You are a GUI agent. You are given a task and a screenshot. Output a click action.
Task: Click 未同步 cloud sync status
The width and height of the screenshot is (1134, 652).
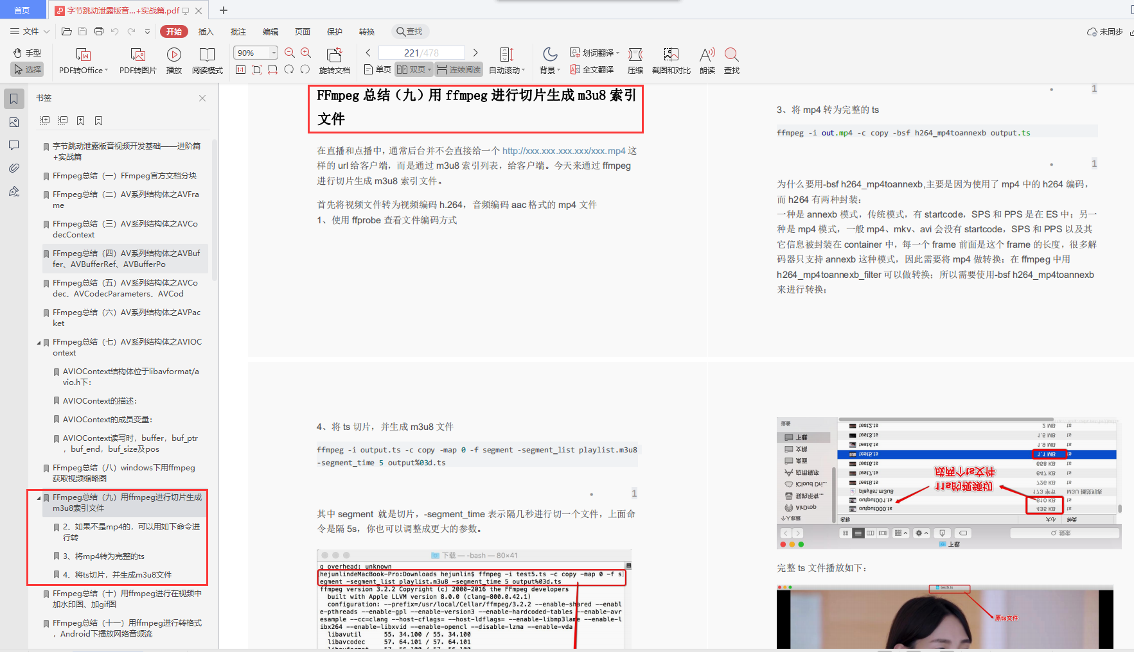point(1105,31)
